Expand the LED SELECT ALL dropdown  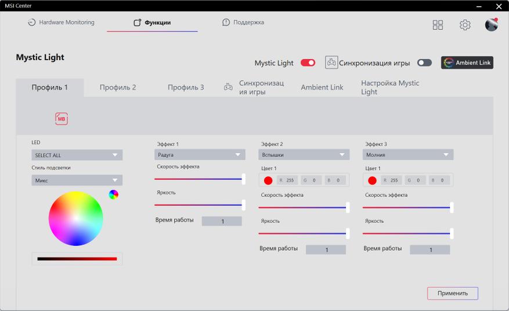point(77,155)
